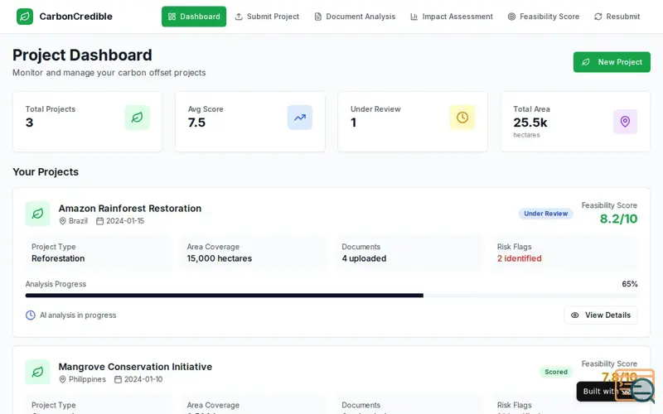Click the 7.5 average score value
The image size is (663, 414).
pyautogui.click(x=196, y=123)
